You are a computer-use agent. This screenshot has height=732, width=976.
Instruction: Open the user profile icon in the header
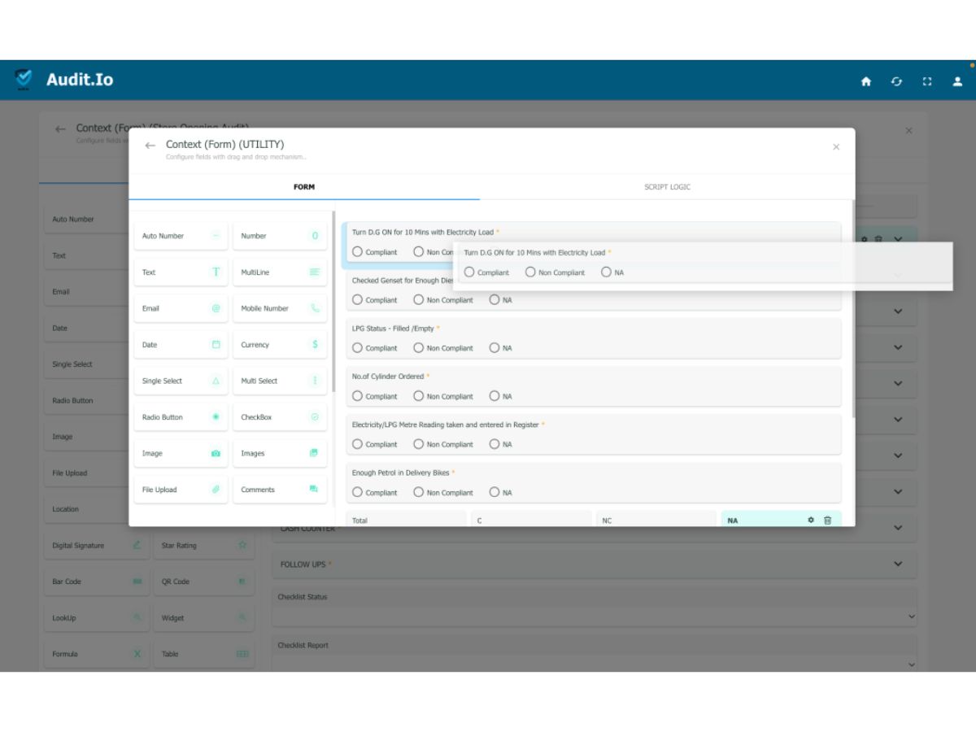click(x=957, y=81)
